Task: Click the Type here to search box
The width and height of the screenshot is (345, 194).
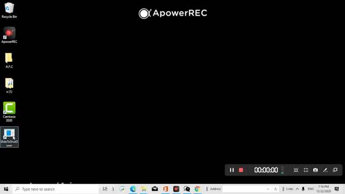Action: coord(56,189)
